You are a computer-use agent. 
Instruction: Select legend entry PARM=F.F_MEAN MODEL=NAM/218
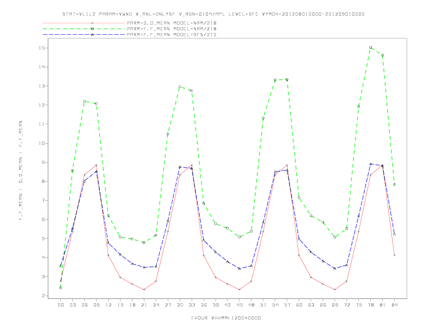click(x=172, y=29)
